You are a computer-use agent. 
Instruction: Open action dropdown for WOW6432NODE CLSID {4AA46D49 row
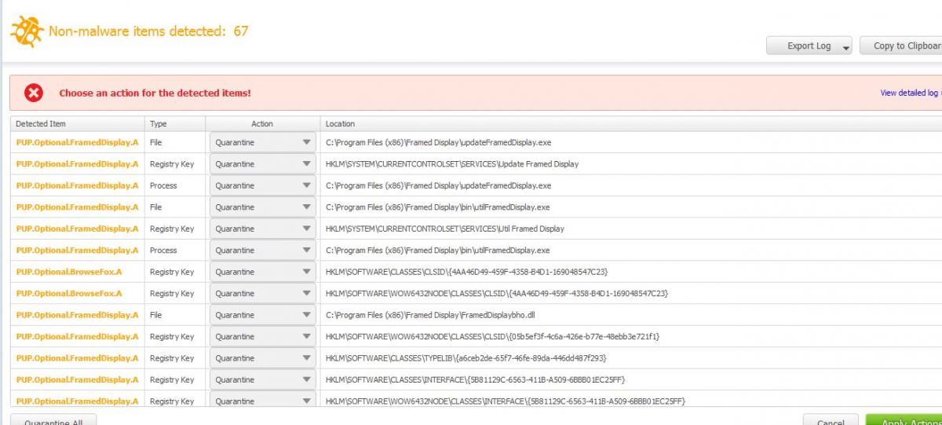pos(263,294)
